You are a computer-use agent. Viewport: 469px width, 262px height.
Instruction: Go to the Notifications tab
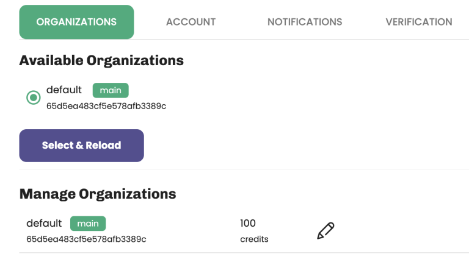click(305, 22)
